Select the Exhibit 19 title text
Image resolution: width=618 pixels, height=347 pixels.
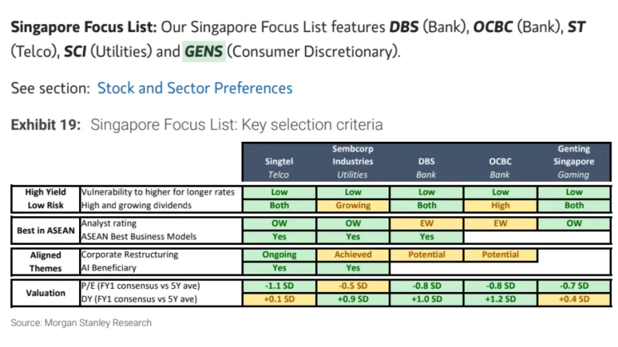[196, 125]
